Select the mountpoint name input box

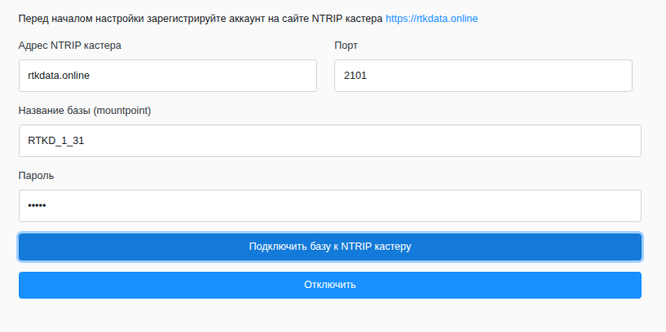329,141
